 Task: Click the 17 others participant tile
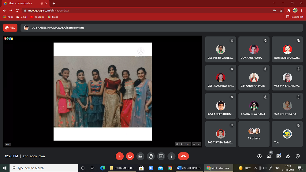tap(254, 134)
